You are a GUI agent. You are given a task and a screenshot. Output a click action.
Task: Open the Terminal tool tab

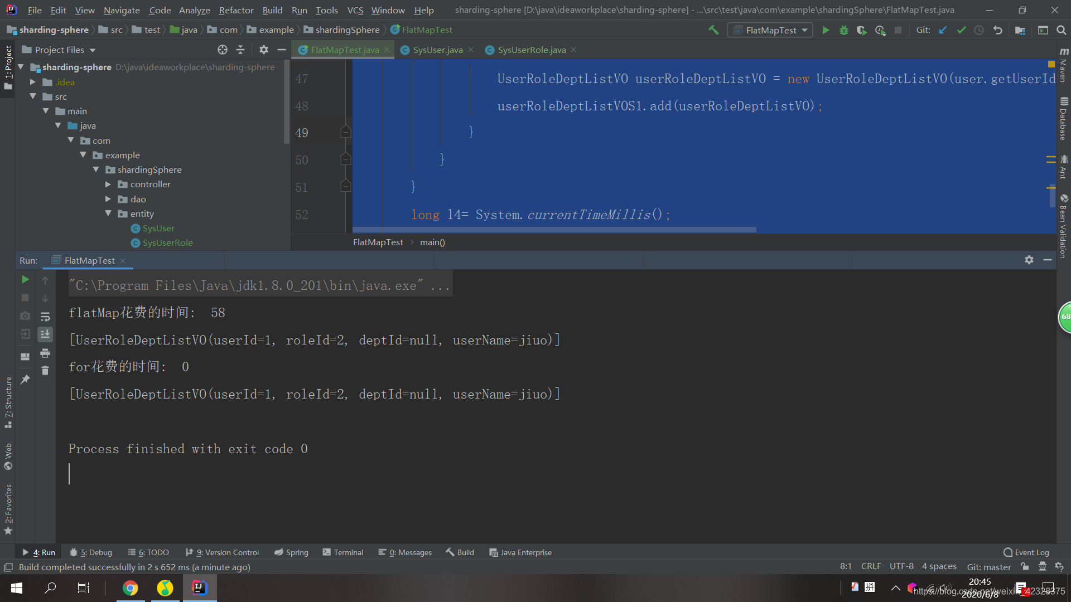click(x=343, y=552)
